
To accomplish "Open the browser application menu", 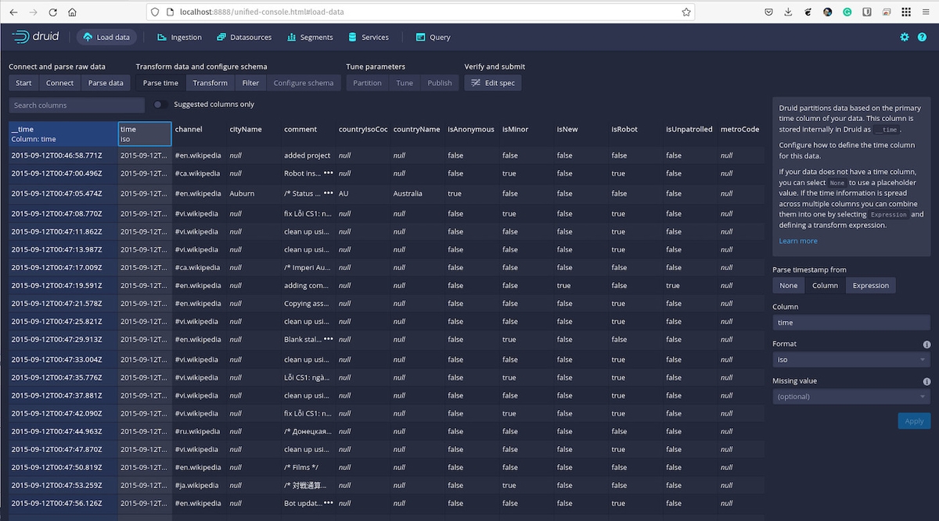I will tap(926, 12).
